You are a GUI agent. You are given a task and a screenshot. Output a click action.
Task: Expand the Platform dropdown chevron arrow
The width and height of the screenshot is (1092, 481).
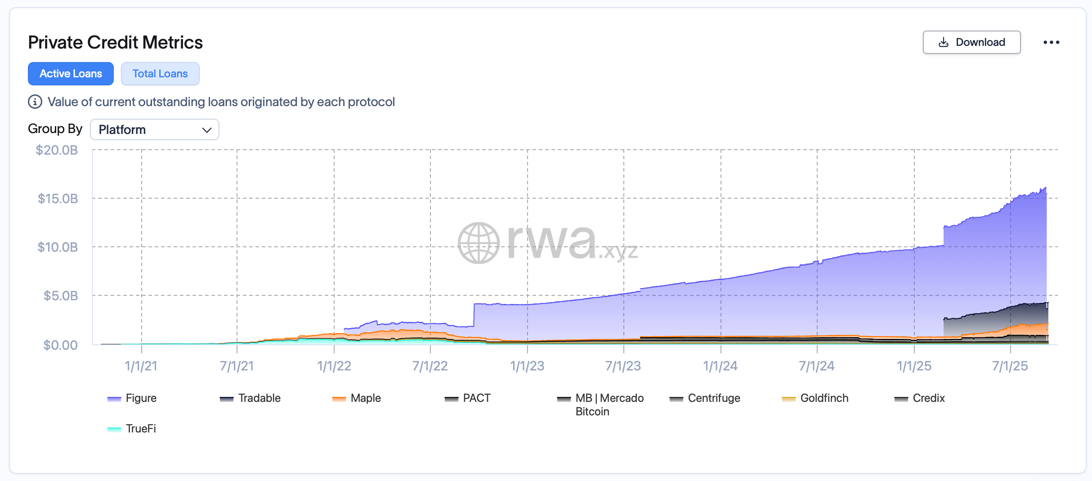(x=207, y=130)
